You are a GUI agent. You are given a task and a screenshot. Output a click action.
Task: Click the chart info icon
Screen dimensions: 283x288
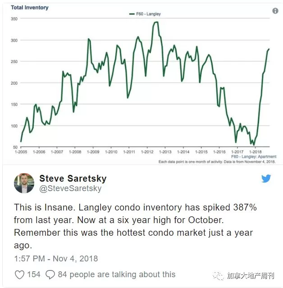click(275, 11)
